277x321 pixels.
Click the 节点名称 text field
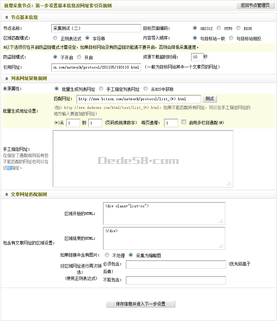[x=96, y=28]
